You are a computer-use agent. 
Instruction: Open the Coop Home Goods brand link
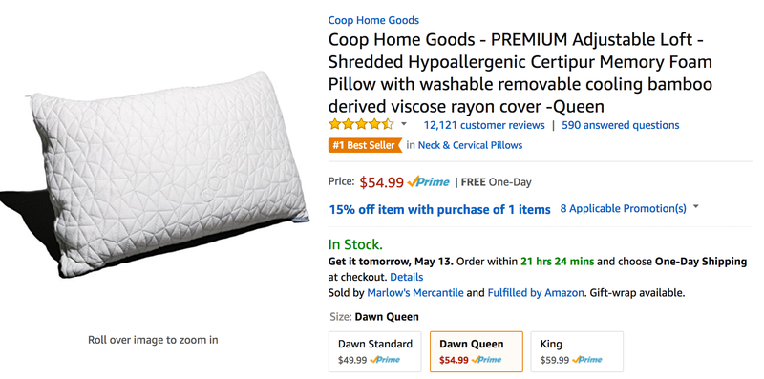coord(373,20)
